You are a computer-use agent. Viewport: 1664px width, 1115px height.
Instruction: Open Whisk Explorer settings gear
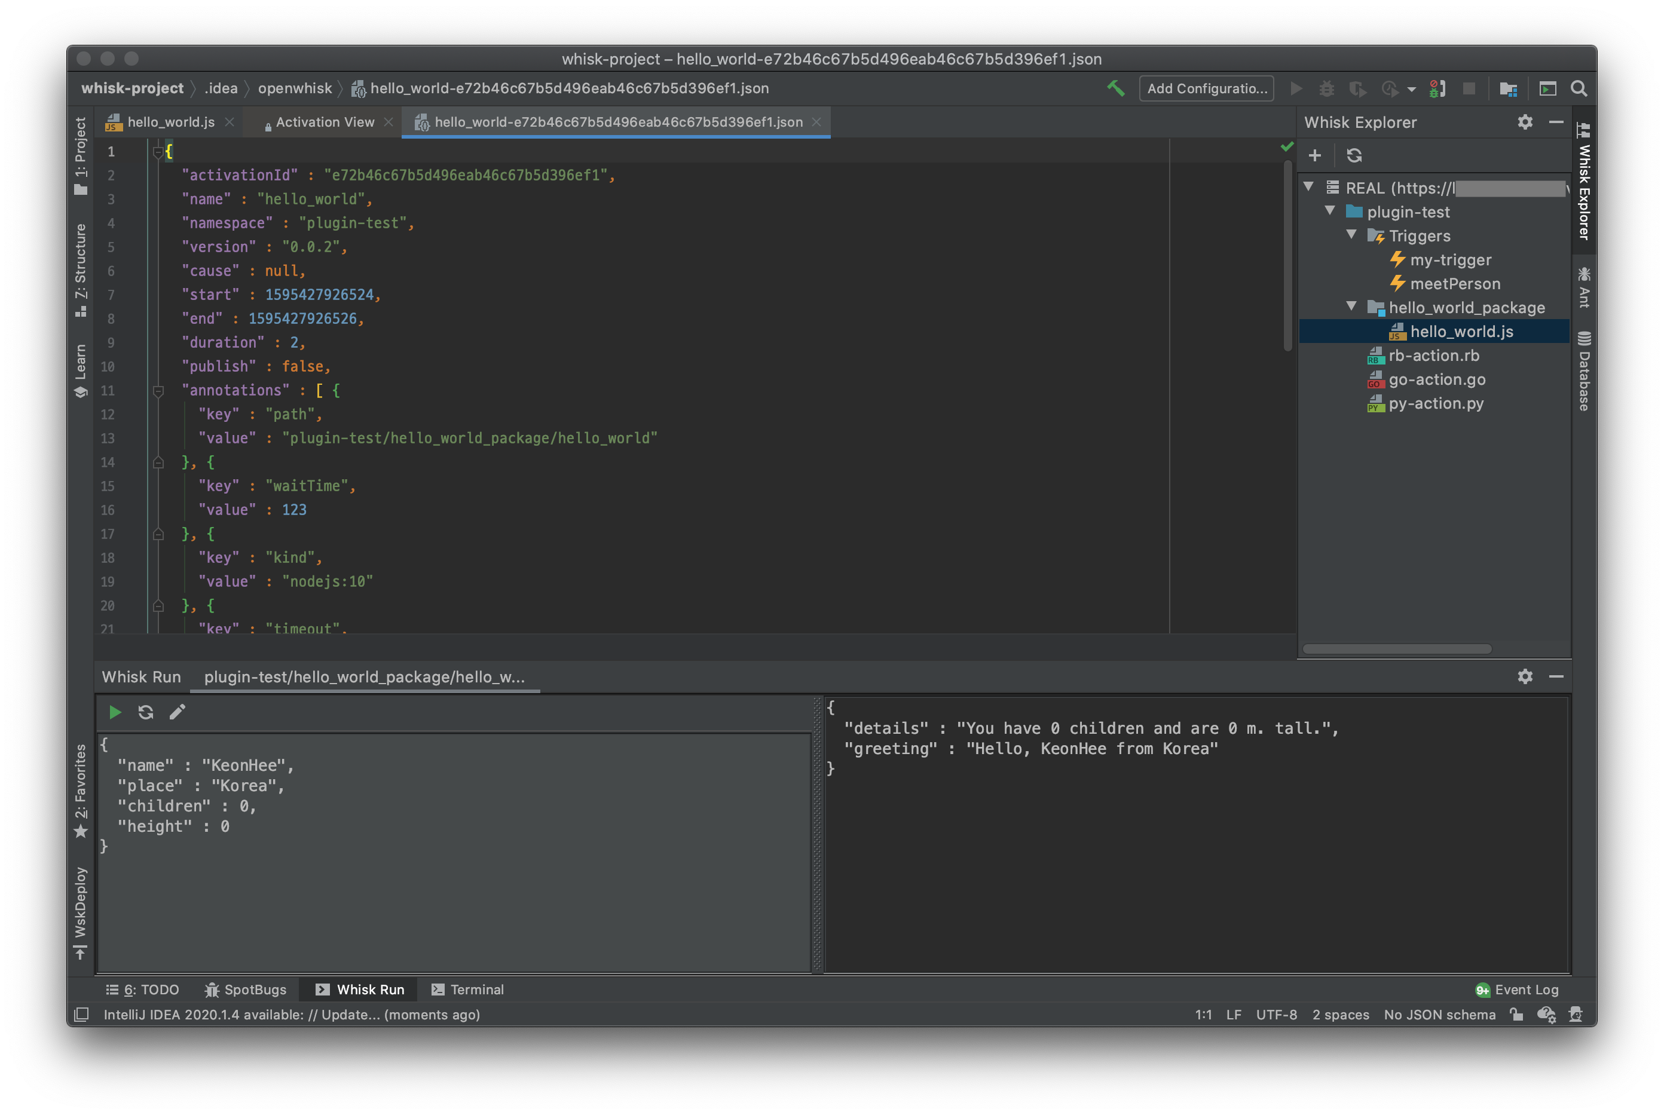point(1524,121)
